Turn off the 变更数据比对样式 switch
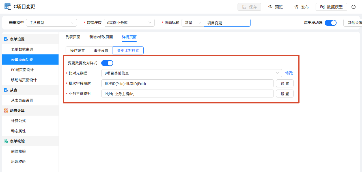 pyautogui.click(x=107, y=63)
